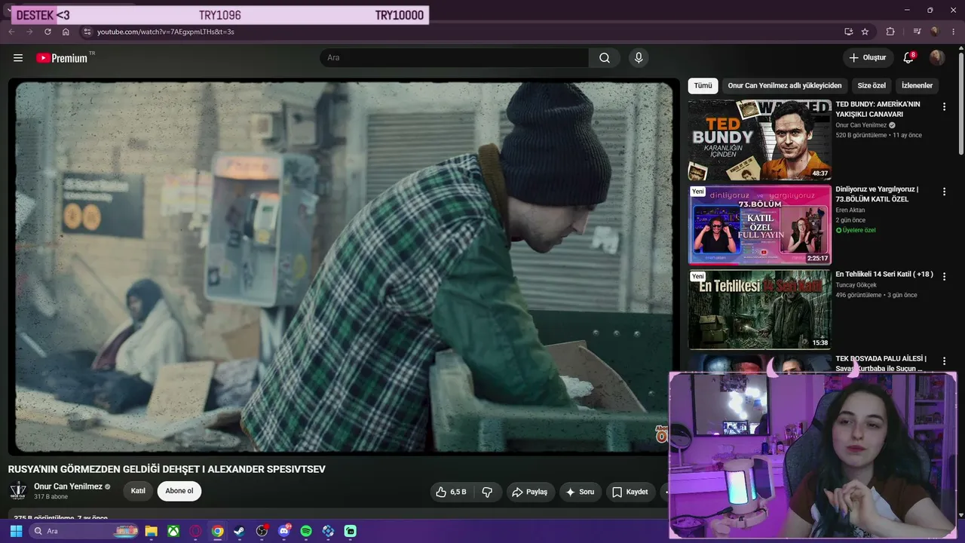Open more options for 'TEK DOSYADA PALU AİLESİ'
965x543 pixels.
tap(944, 361)
